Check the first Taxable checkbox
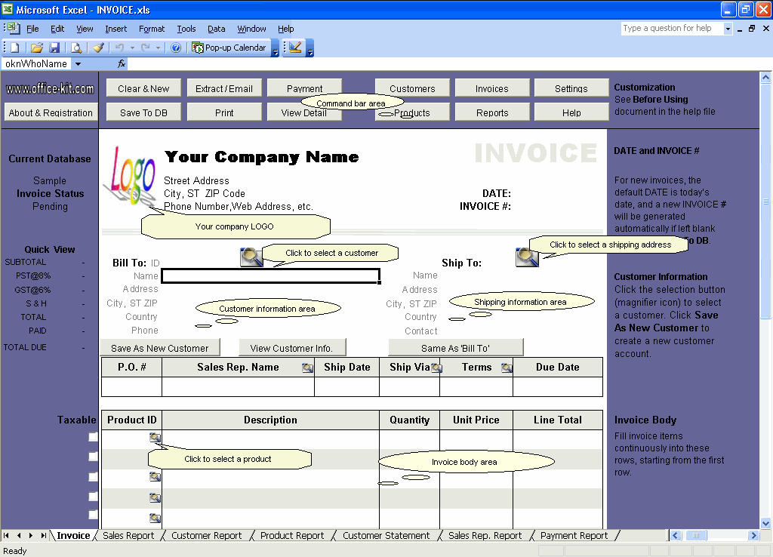The width and height of the screenshot is (773, 557). 92,436
